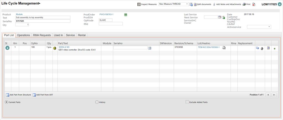Check the Exclude Added Parts checkbox

(x=187, y=102)
